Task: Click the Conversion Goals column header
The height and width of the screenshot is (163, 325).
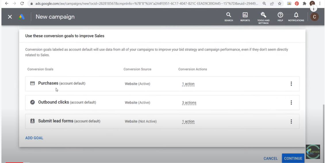Action: pyautogui.click(x=40, y=69)
